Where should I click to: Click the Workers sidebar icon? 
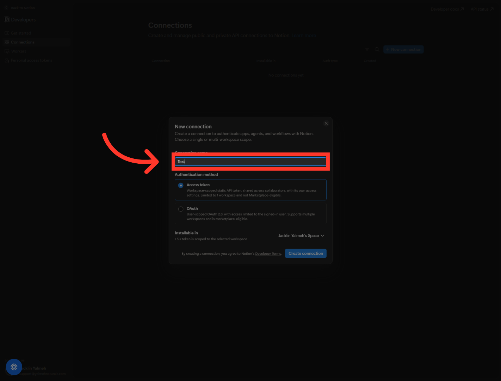pos(7,52)
